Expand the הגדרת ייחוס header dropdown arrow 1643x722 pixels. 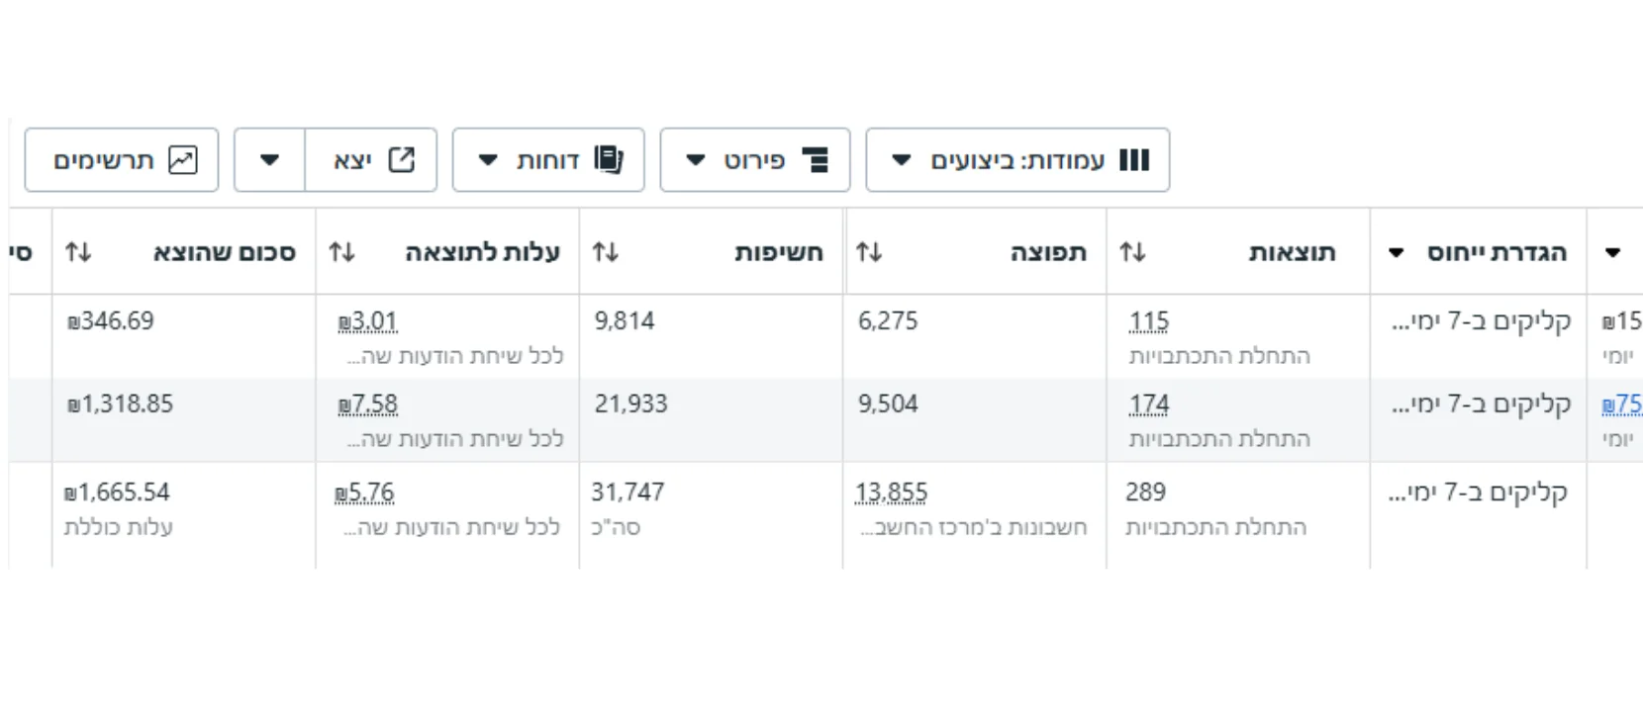pos(1396,253)
